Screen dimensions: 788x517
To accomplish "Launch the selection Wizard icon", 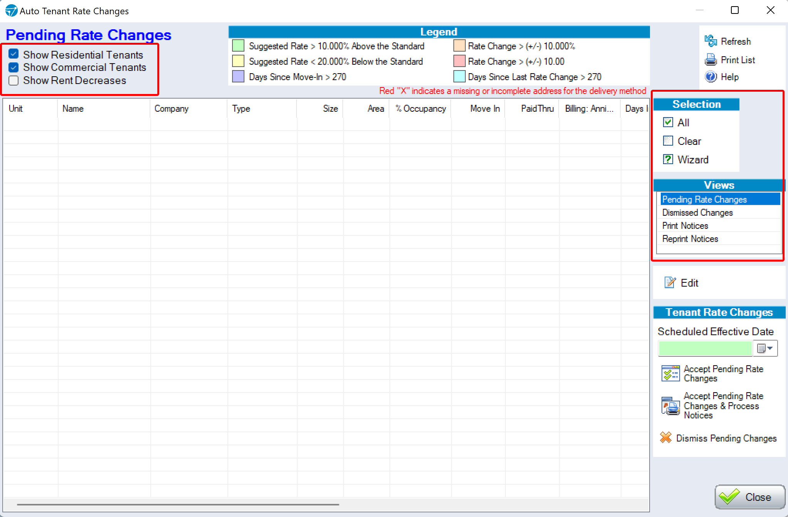I will tap(668, 159).
